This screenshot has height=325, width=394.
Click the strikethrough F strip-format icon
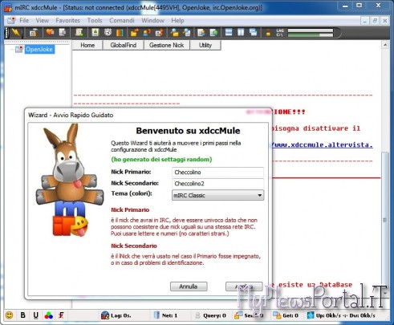click(x=61, y=315)
